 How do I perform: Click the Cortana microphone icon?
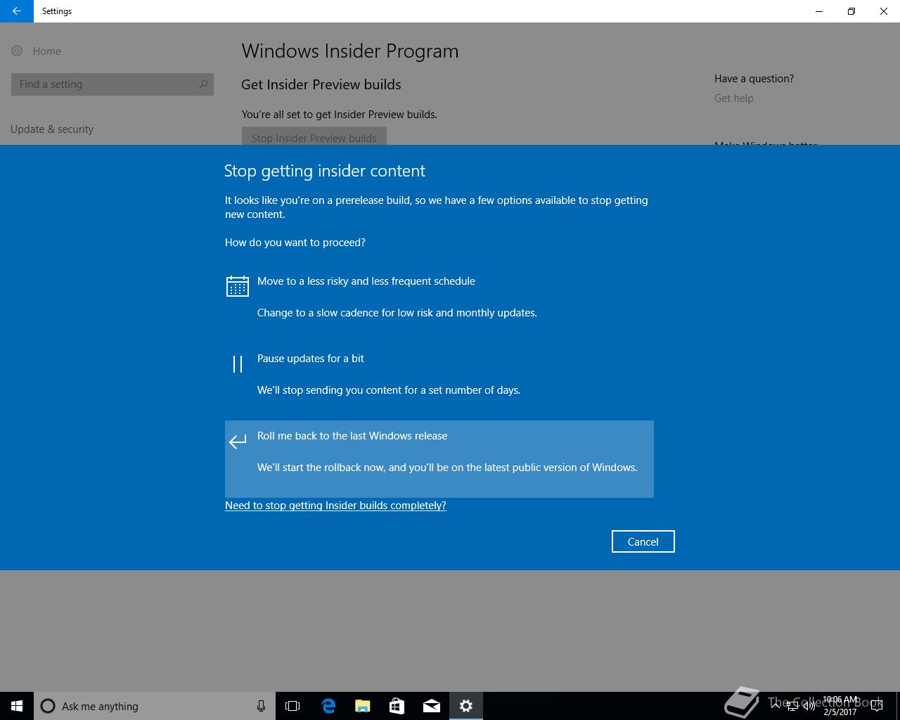tap(261, 706)
